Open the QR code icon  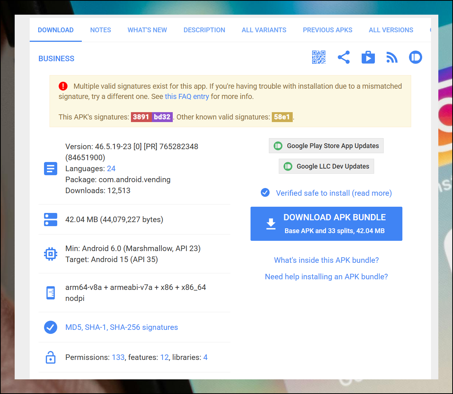319,57
